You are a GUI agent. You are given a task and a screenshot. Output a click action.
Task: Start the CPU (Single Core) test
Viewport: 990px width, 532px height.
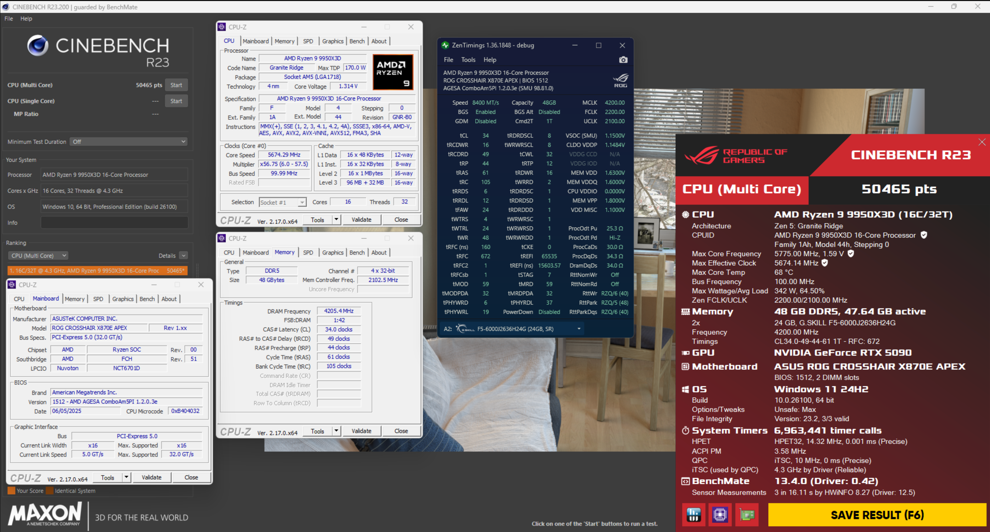[x=176, y=101]
